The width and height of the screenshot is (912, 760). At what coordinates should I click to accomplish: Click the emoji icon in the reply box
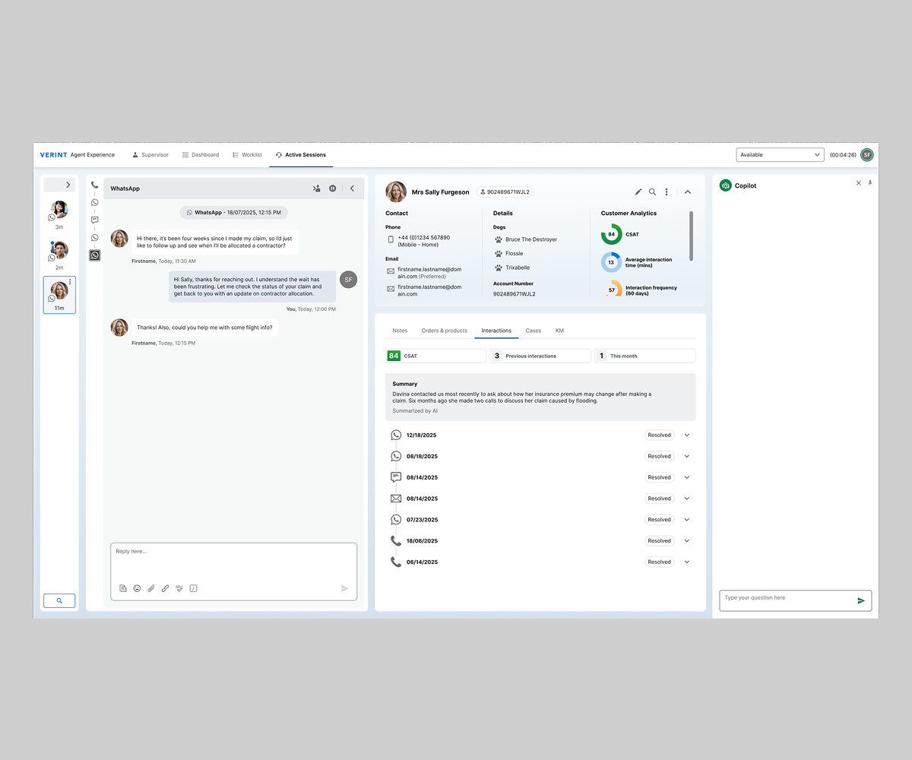137,588
